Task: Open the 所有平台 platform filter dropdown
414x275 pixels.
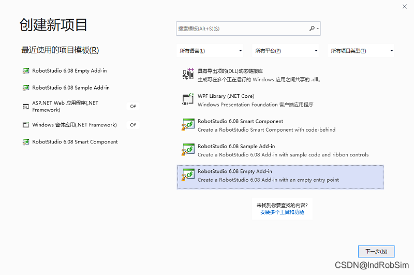Action: (286, 51)
